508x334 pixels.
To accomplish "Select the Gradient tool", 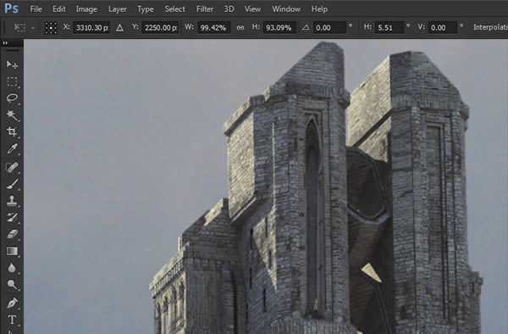I will [x=12, y=251].
